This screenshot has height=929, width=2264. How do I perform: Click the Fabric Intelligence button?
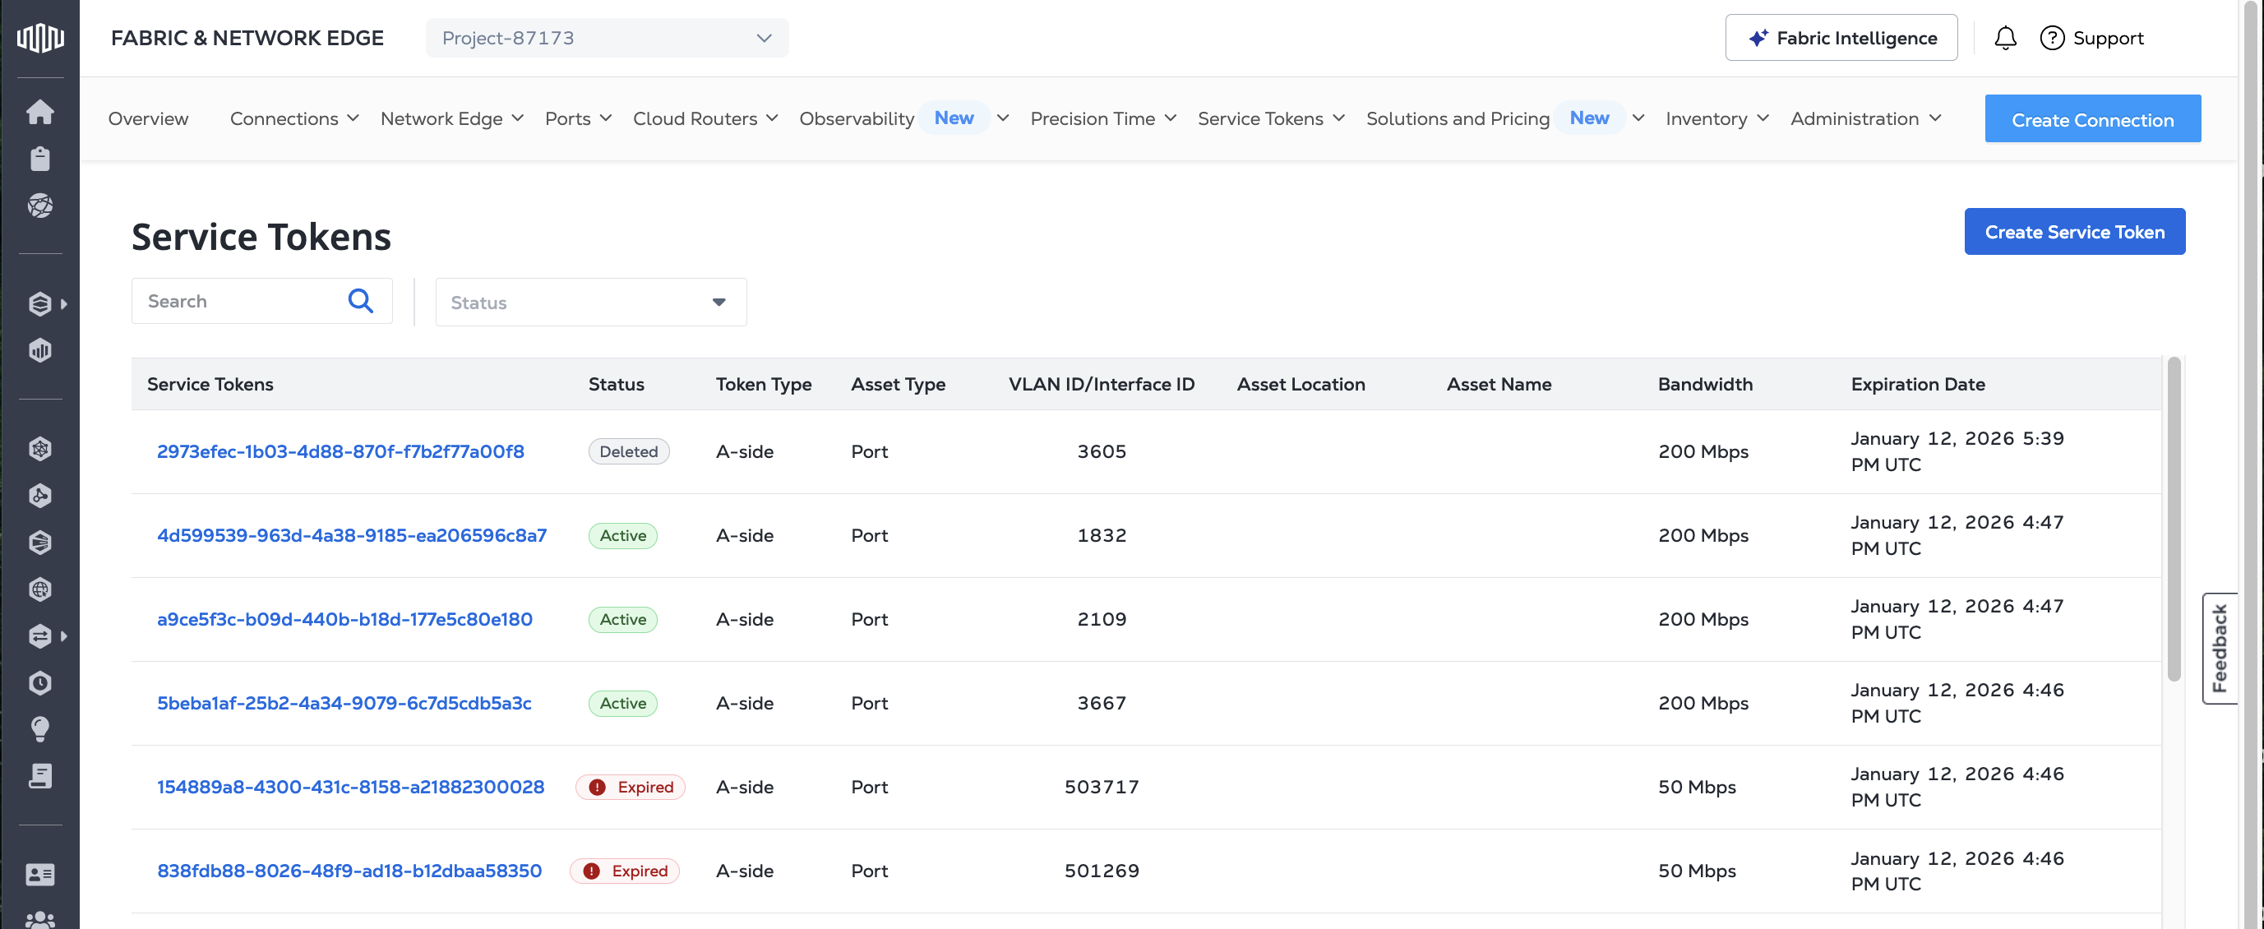pyautogui.click(x=1841, y=38)
